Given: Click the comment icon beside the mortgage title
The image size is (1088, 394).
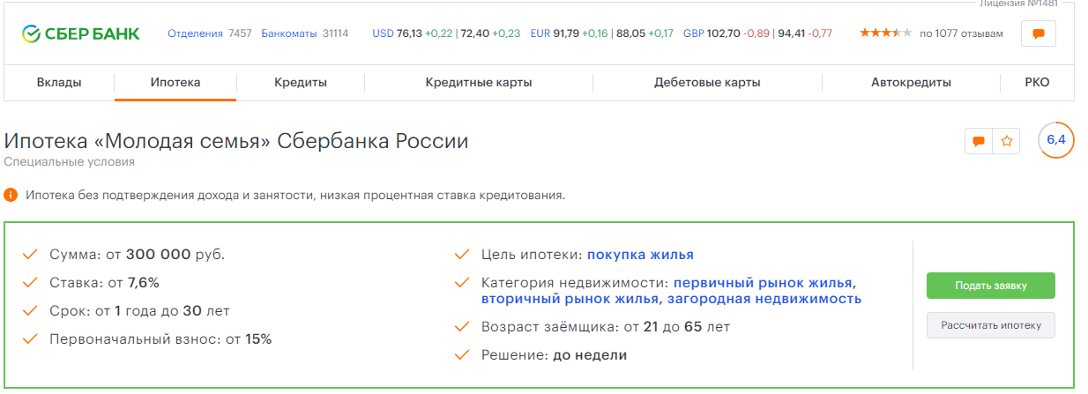Looking at the screenshot, I should point(978,140).
